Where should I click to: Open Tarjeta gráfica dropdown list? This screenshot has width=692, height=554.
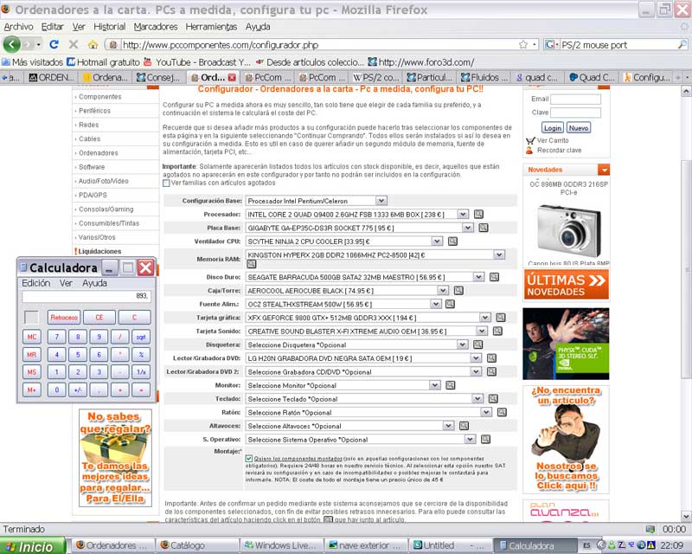(x=485, y=318)
